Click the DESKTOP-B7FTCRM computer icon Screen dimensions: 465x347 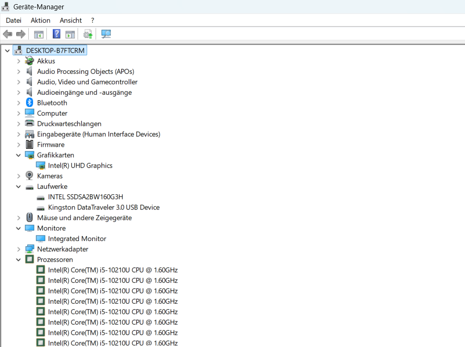(x=19, y=51)
